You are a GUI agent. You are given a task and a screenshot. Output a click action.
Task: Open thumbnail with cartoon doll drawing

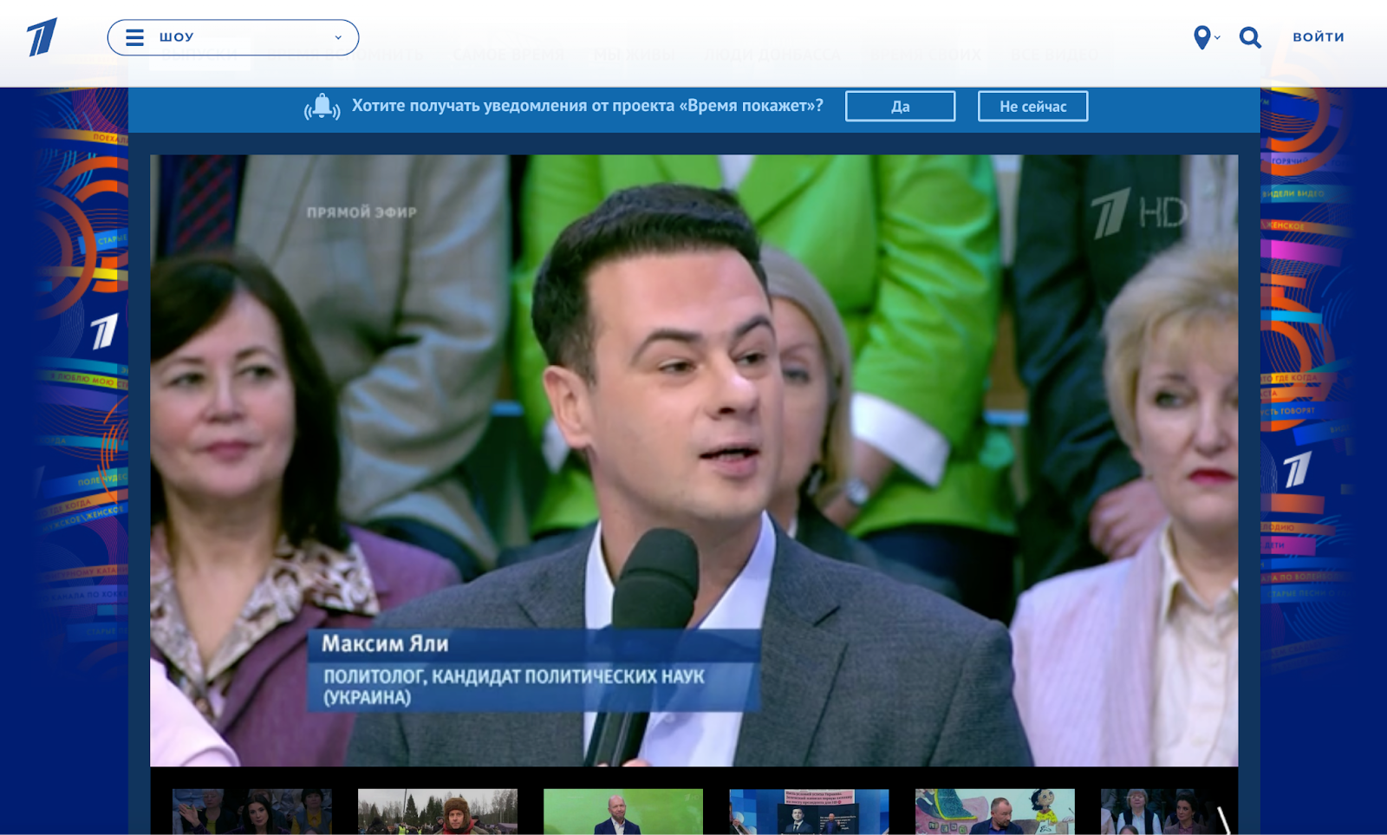pyautogui.click(x=994, y=812)
